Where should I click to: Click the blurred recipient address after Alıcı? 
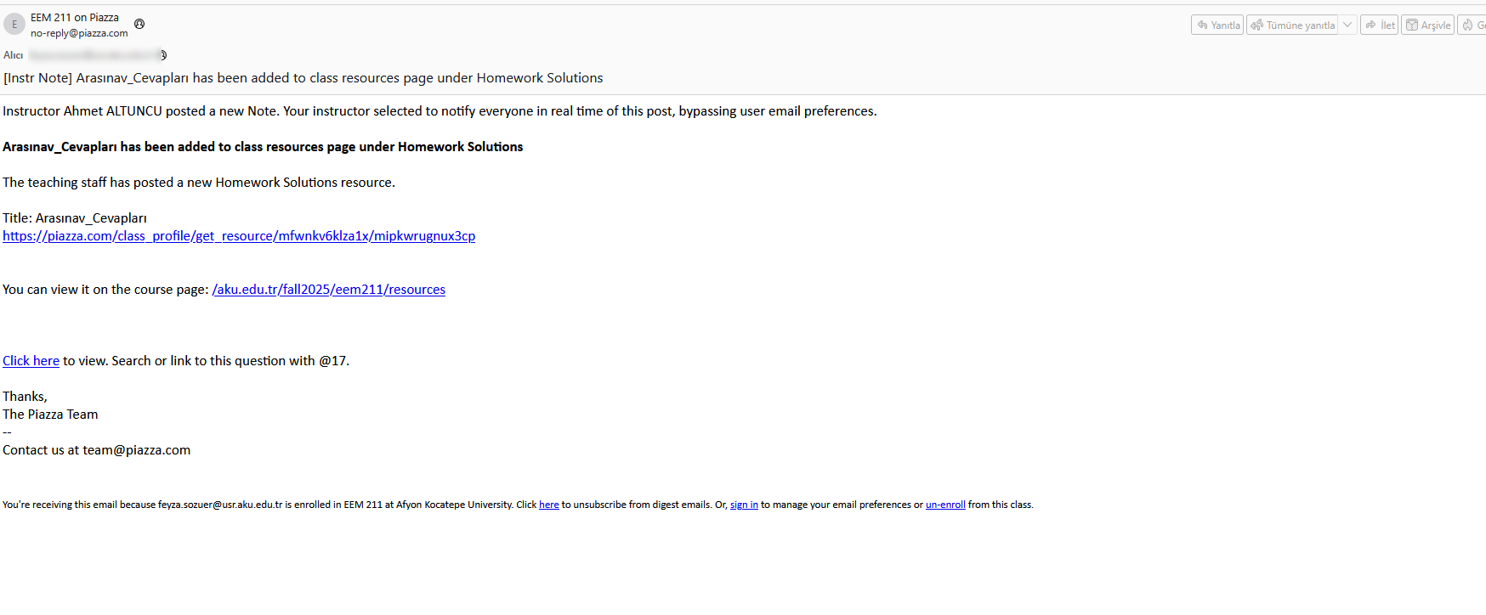[94, 55]
